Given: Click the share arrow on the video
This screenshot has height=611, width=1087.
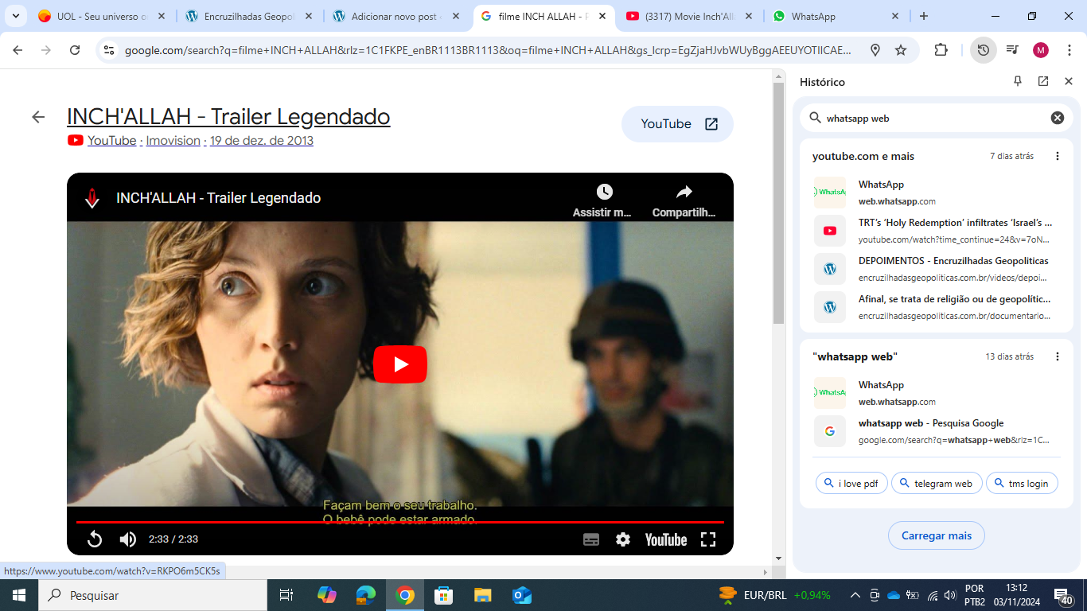Looking at the screenshot, I should coord(684,192).
